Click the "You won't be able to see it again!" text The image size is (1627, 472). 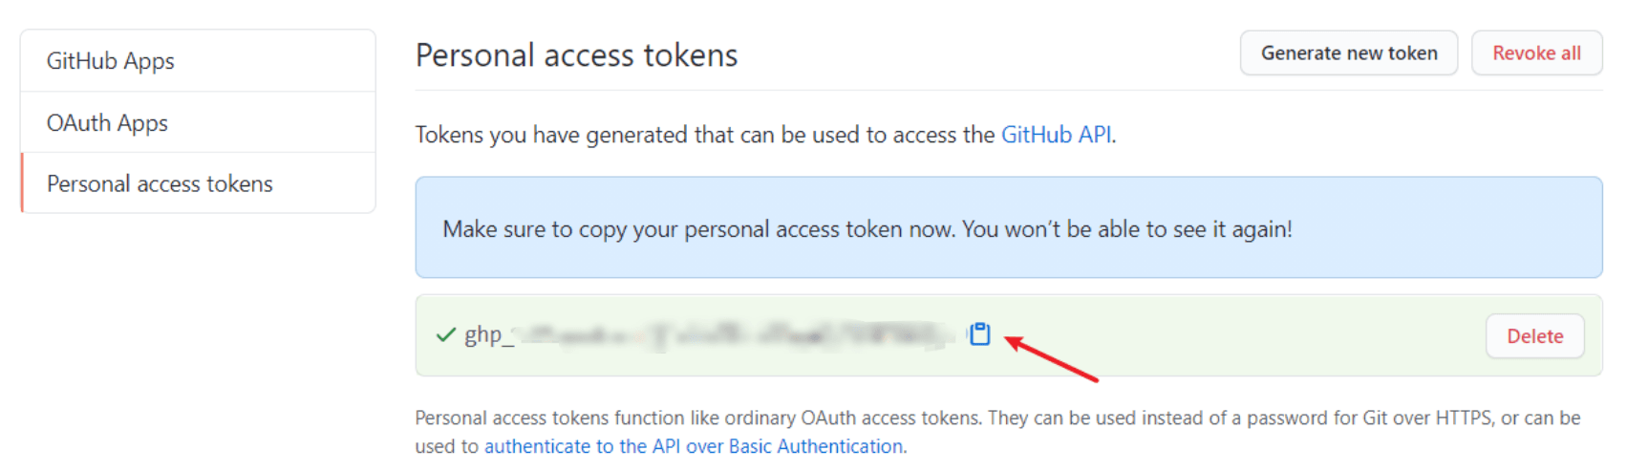(x=1126, y=229)
